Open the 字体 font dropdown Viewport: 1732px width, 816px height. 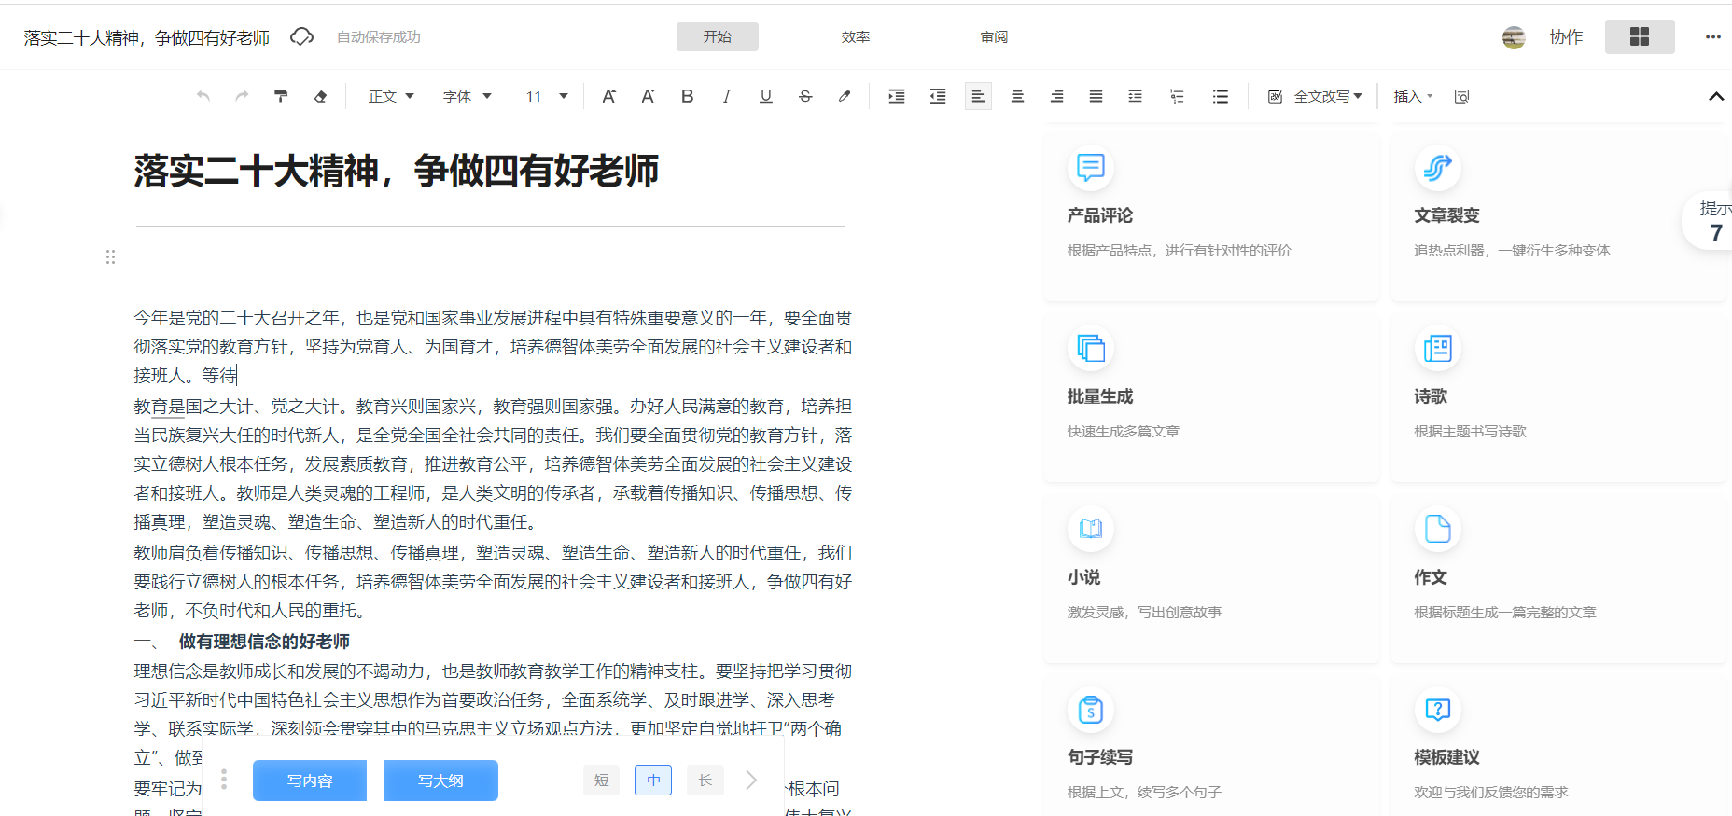click(467, 96)
